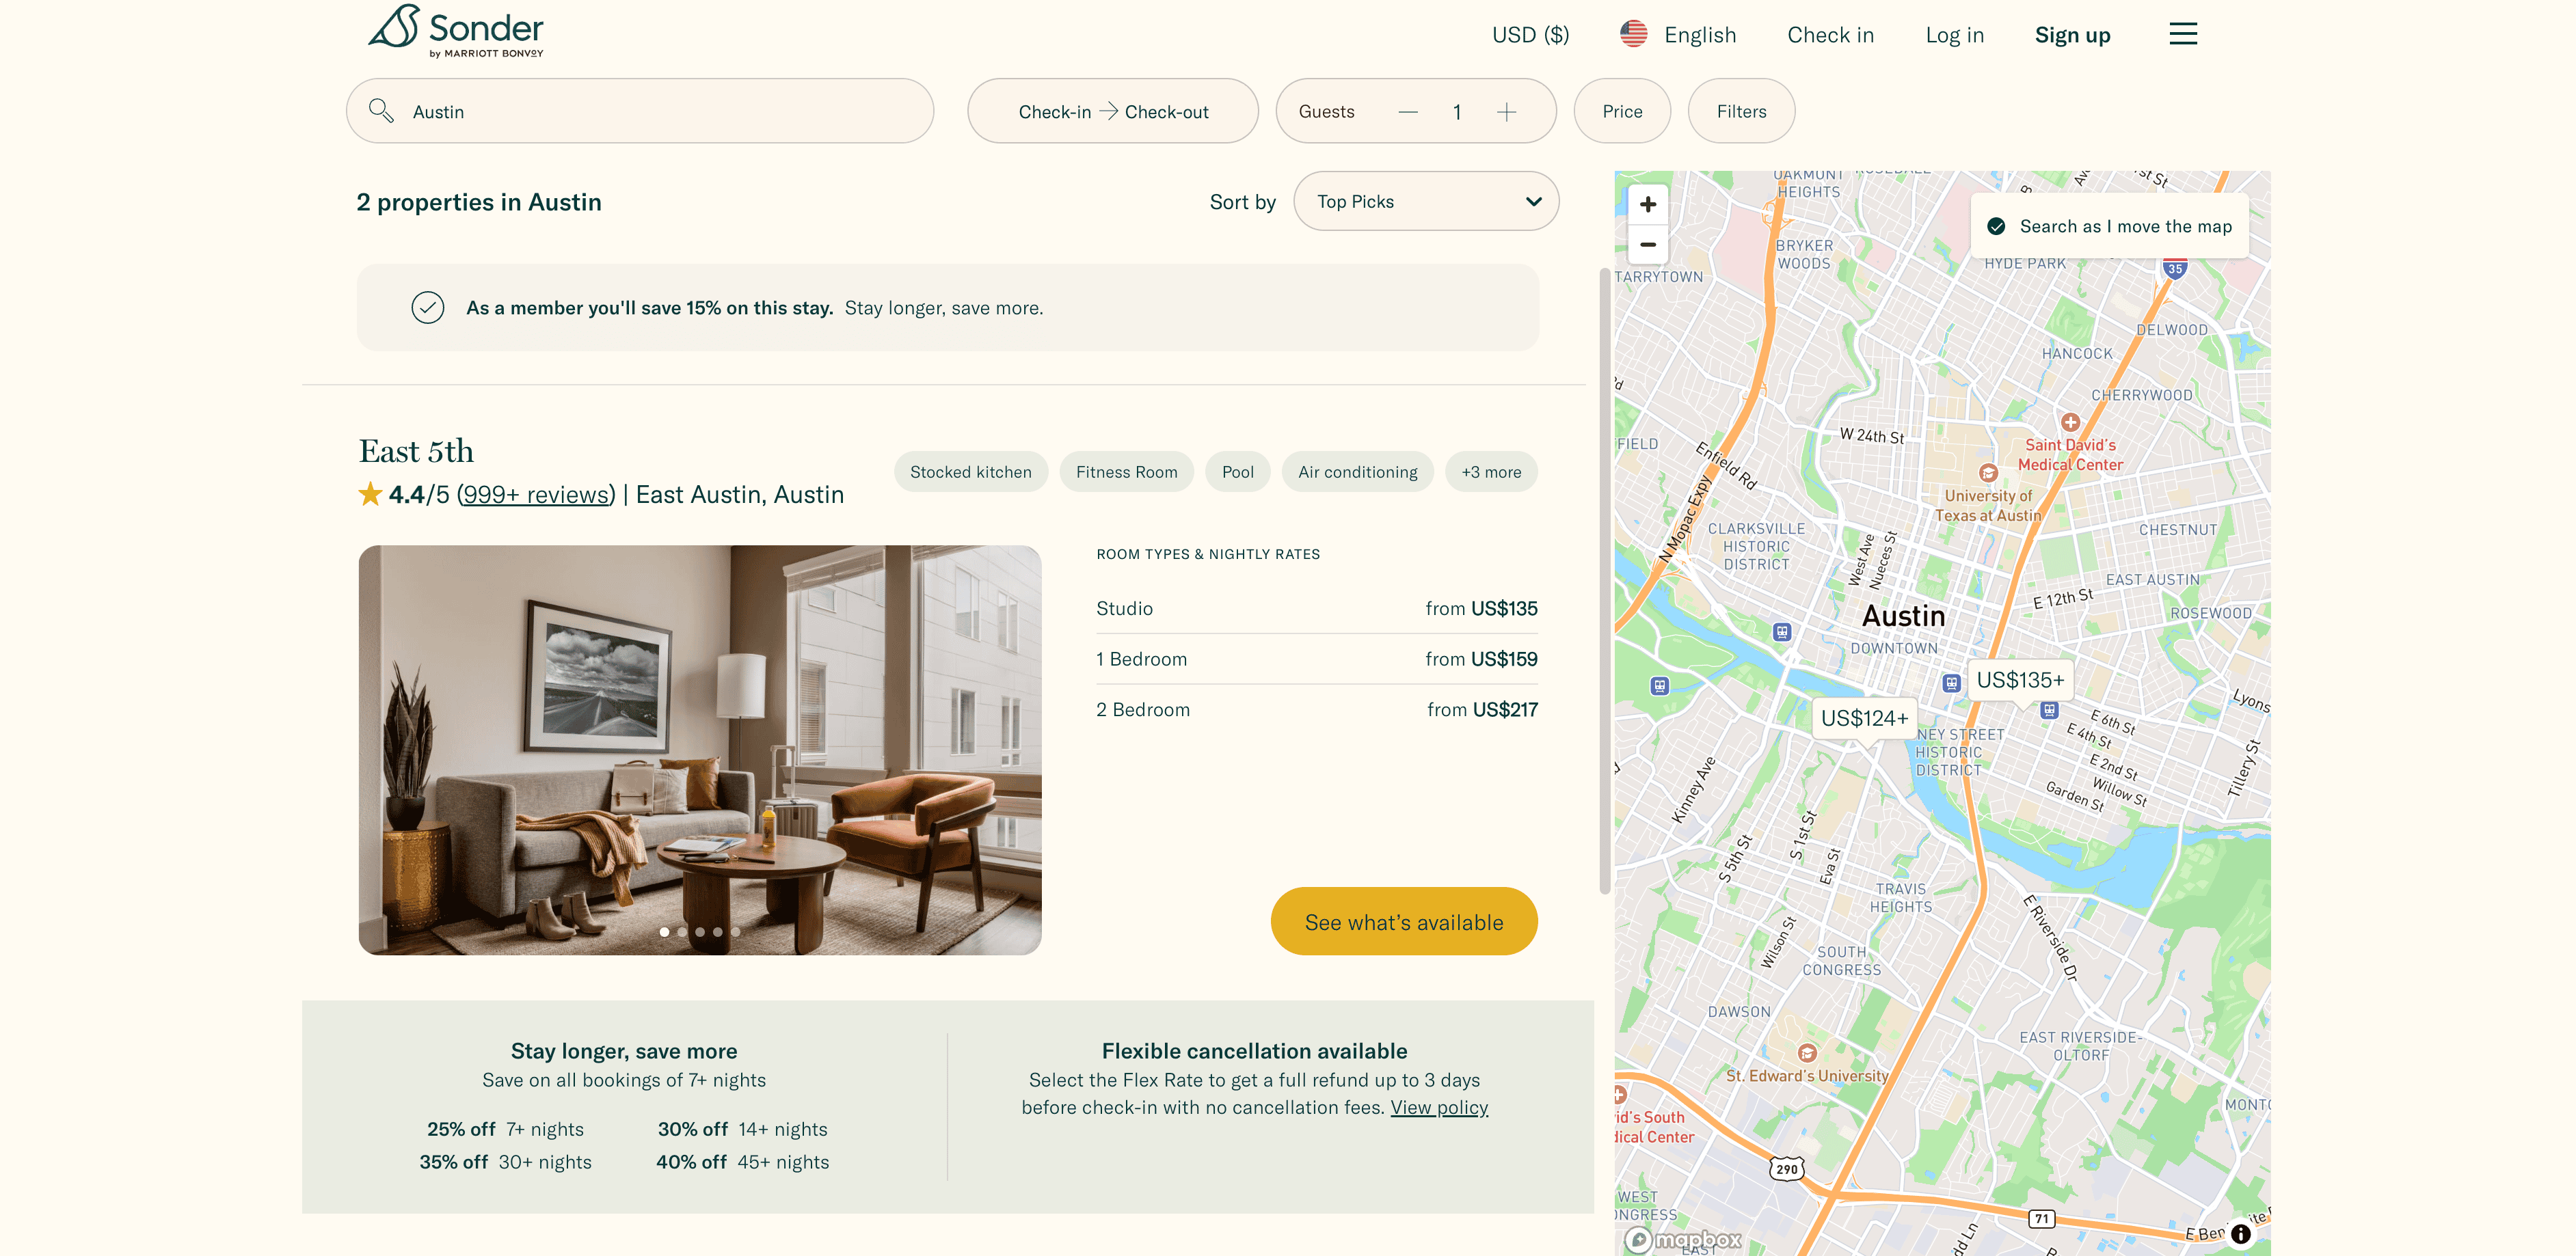Screen dimensions: 2576x1256
Task: Click the map info icon
Action: tap(2240, 1233)
